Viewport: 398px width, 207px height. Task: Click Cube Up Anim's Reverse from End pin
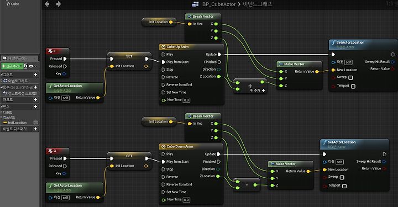[x=164, y=84]
